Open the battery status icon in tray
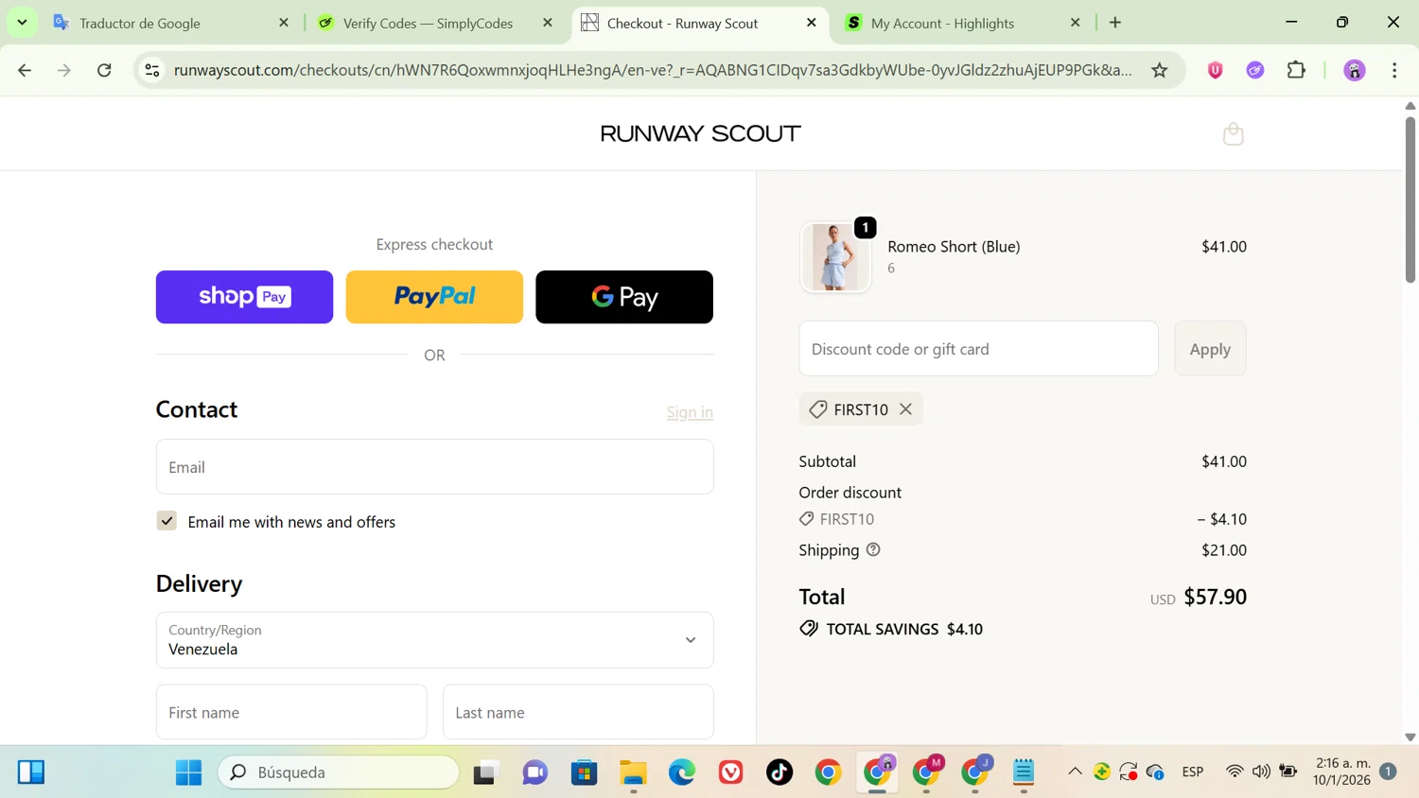The image size is (1419, 798). (x=1288, y=772)
